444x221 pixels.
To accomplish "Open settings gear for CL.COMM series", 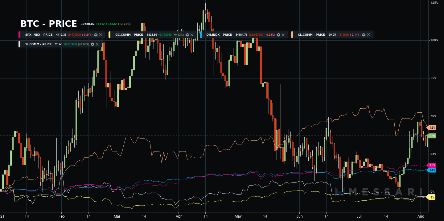I will tap(364, 35).
